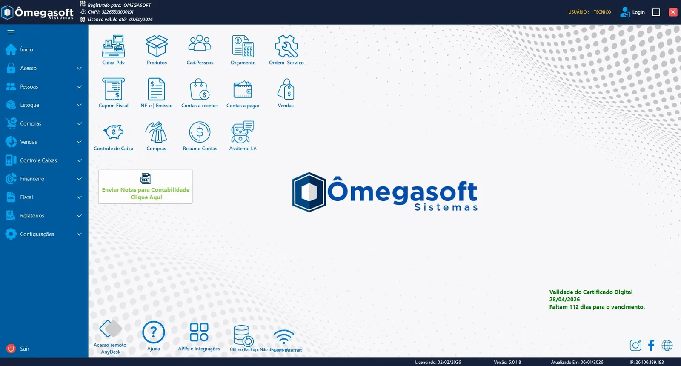Click Enviar Notas para Contabilidade button
The width and height of the screenshot is (681, 366).
click(146, 187)
